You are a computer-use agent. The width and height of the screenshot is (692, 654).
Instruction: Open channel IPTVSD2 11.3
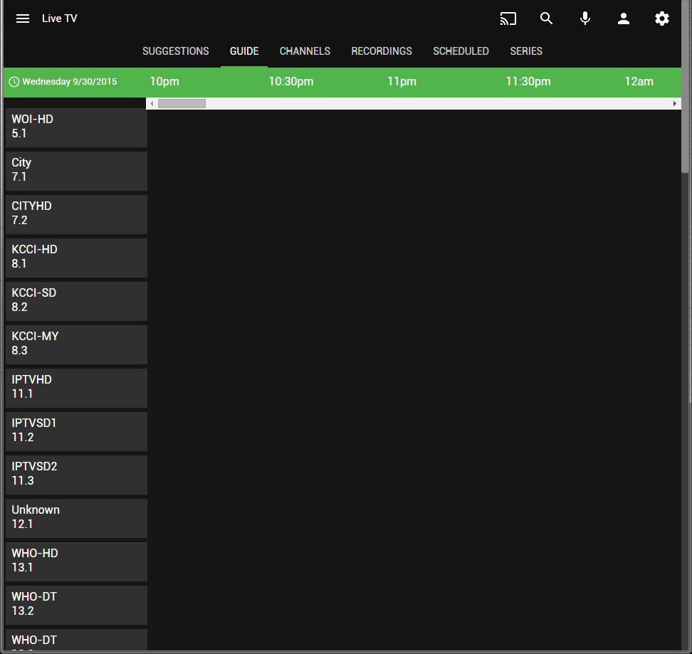click(76, 475)
